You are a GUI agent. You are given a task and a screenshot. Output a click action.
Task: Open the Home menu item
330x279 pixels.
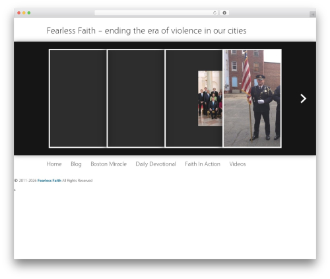pyautogui.click(x=54, y=164)
